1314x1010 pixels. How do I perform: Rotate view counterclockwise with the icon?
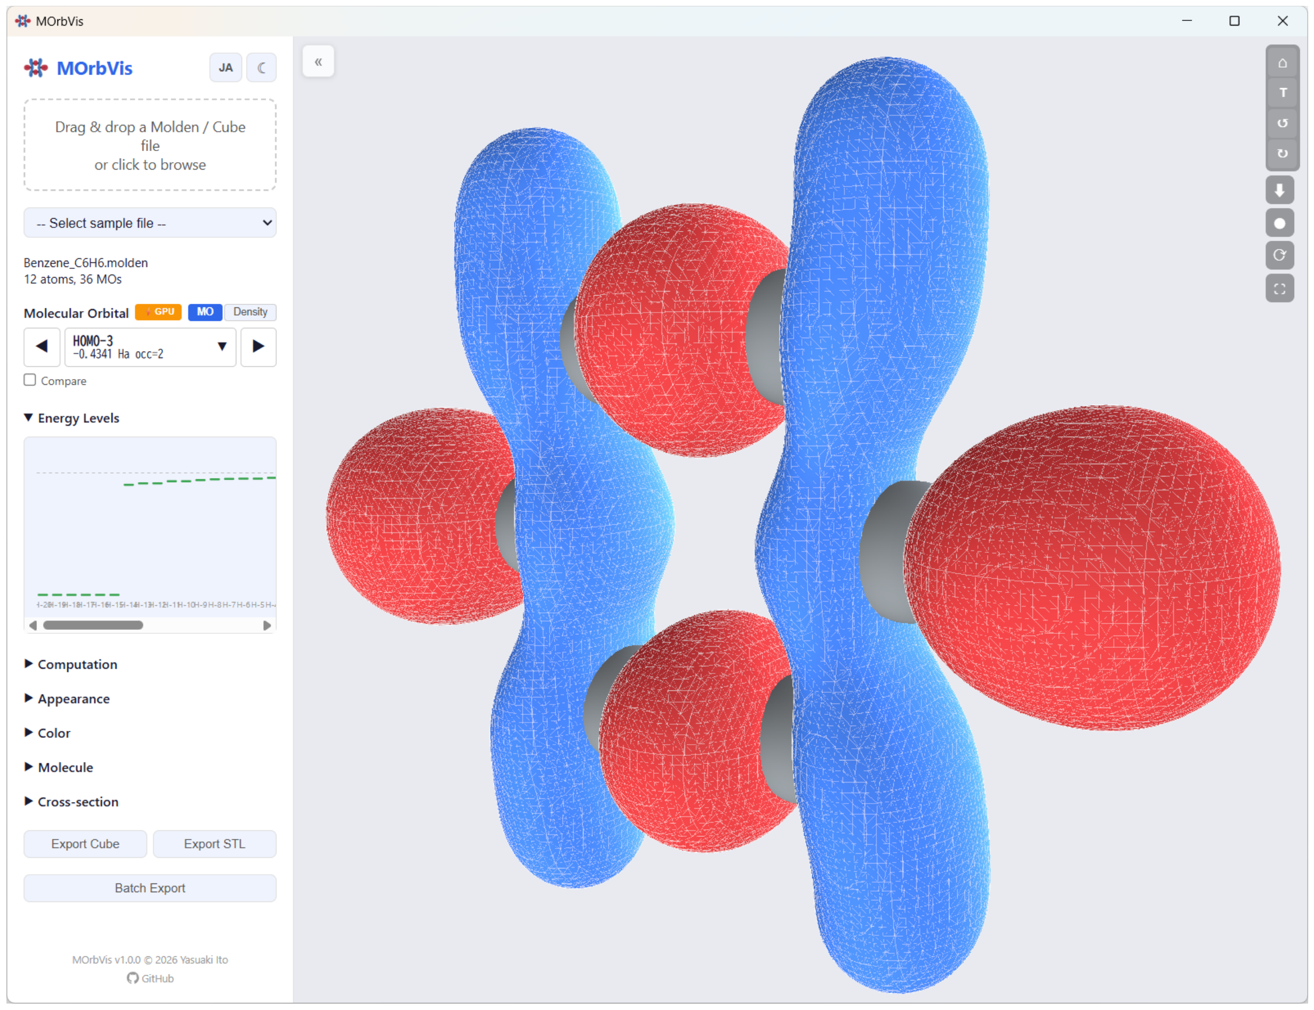pyautogui.click(x=1282, y=123)
